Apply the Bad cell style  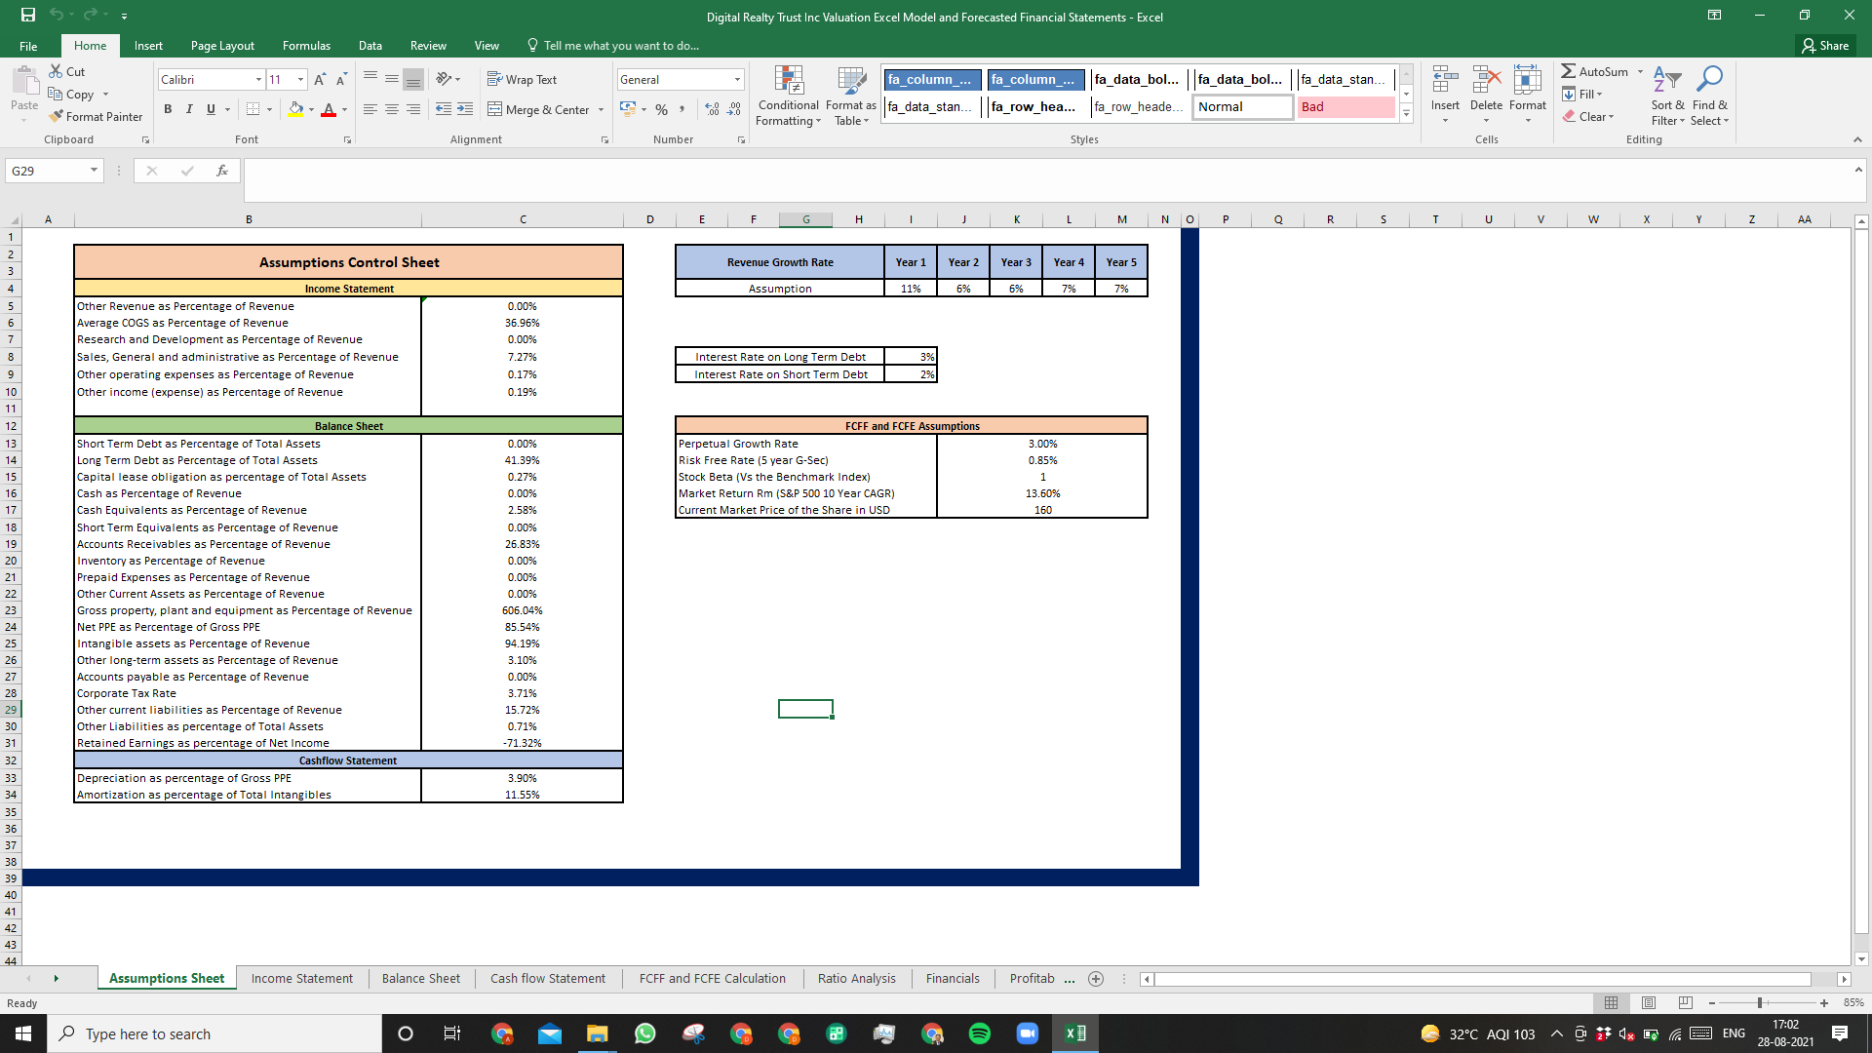pos(1345,106)
